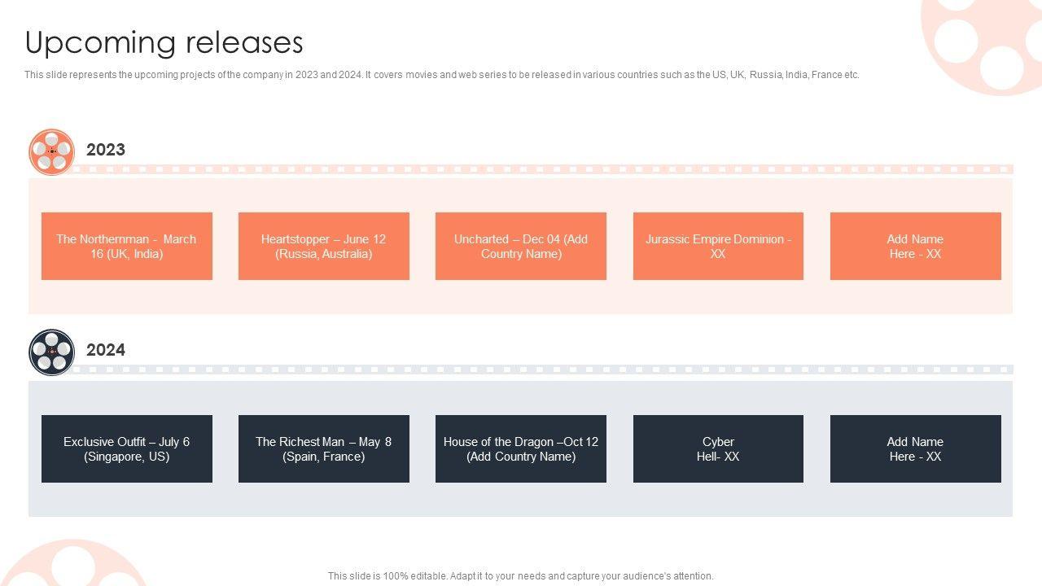This screenshot has width=1042, height=586.
Task: Click the 2023 year heading
Action: (x=106, y=150)
